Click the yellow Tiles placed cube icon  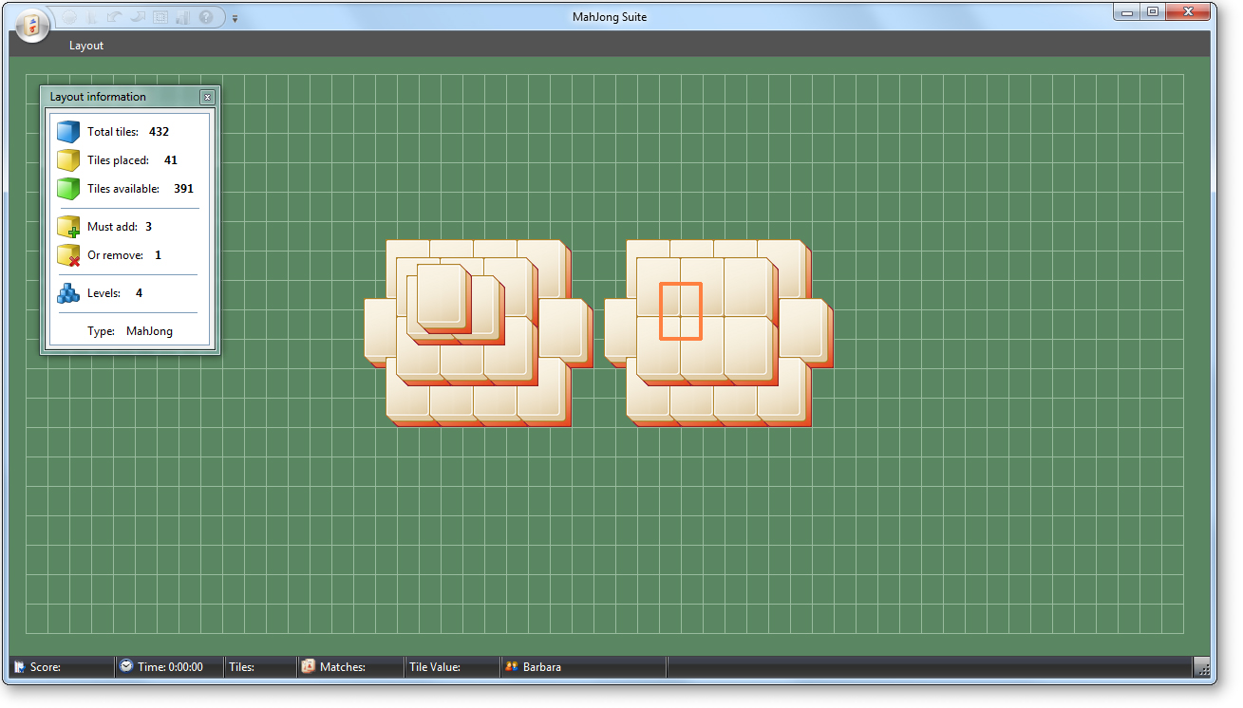pyautogui.click(x=67, y=159)
